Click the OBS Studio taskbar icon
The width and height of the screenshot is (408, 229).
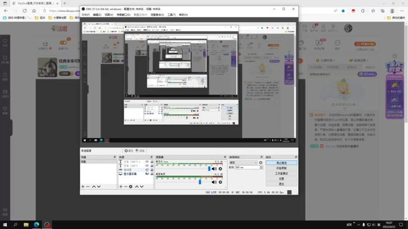point(47,225)
